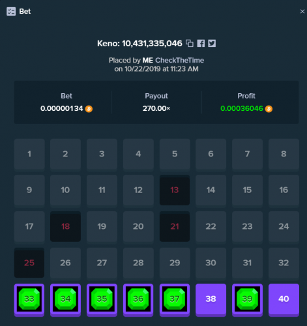Image resolution: width=307 pixels, height=326 pixels.
Task: Click keno tile 27
Action: click(102, 263)
